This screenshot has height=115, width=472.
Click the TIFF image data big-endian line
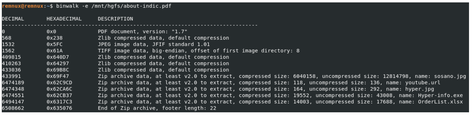(199, 51)
